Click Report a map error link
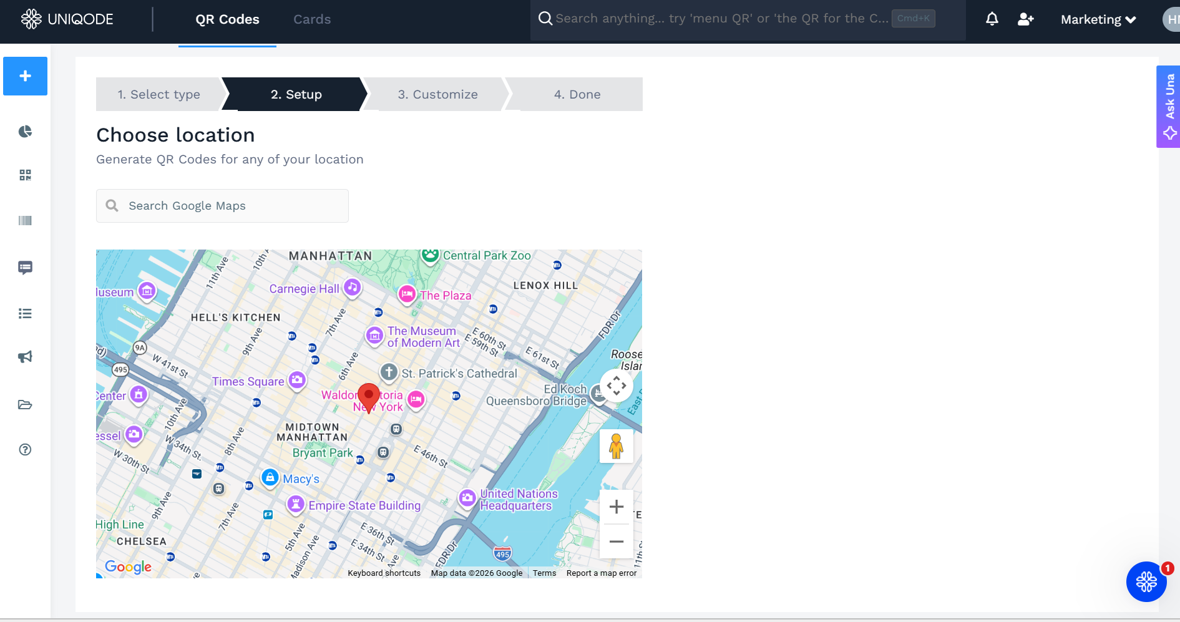The image size is (1180, 622). 602,573
